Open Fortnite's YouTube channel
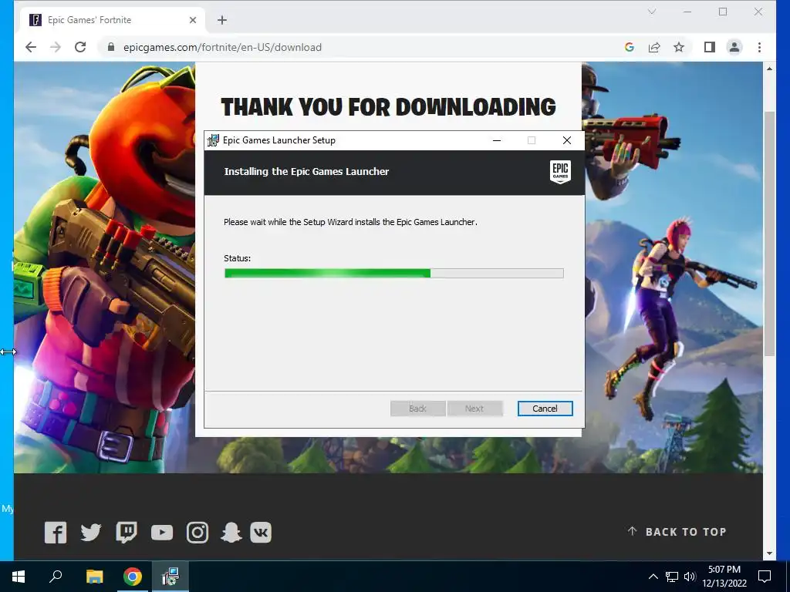The height and width of the screenshot is (592, 790). click(162, 533)
